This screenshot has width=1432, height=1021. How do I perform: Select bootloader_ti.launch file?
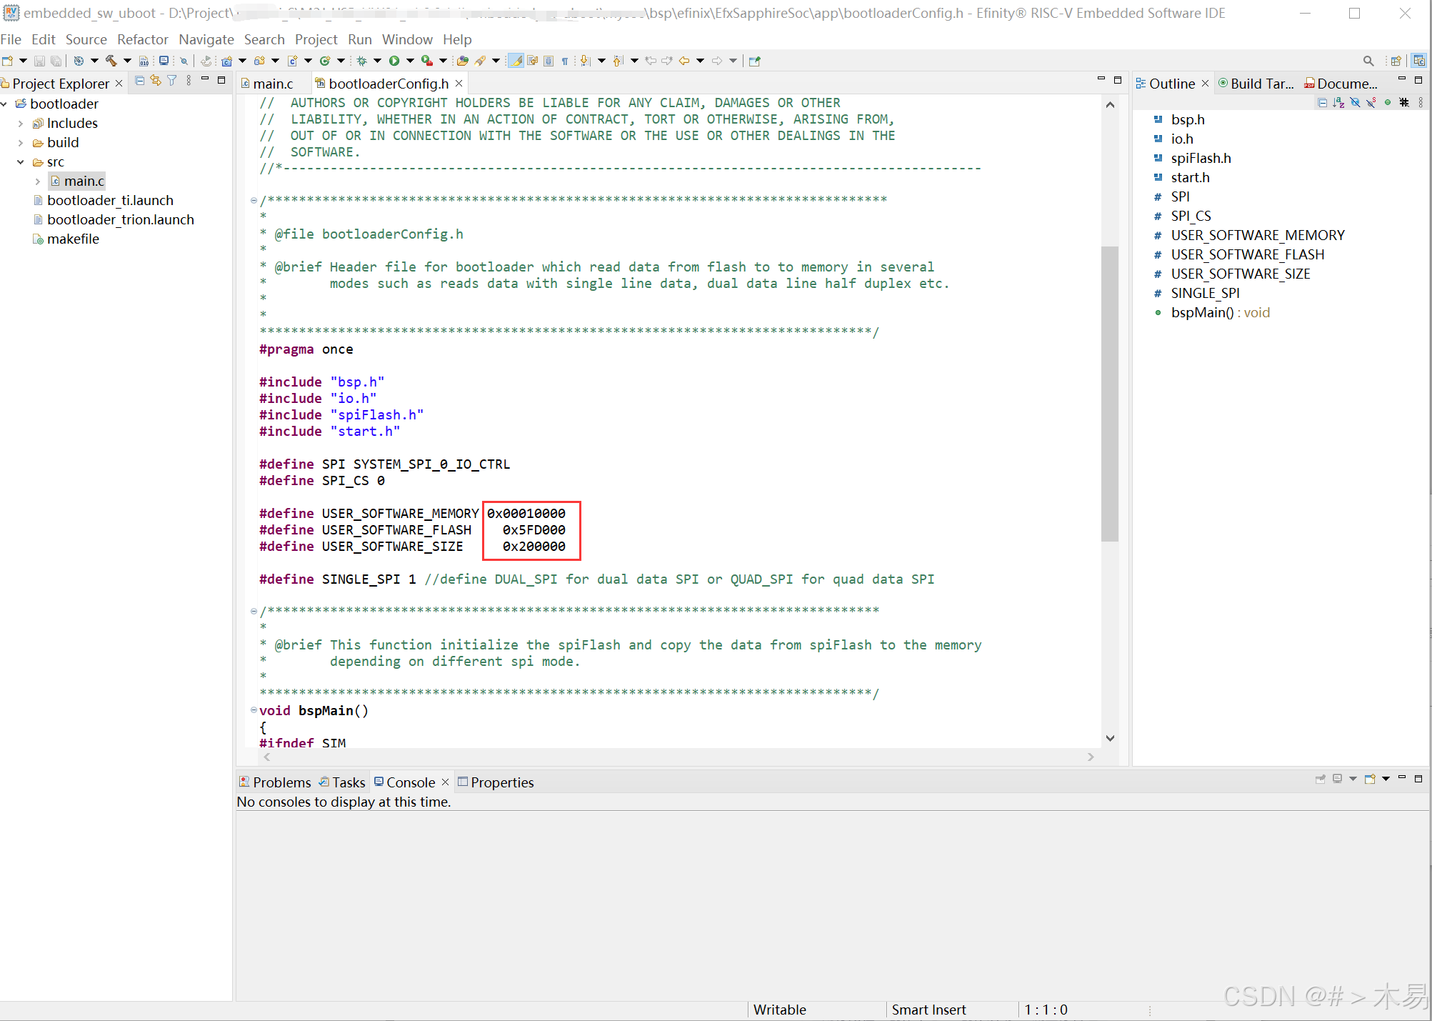[x=104, y=201]
